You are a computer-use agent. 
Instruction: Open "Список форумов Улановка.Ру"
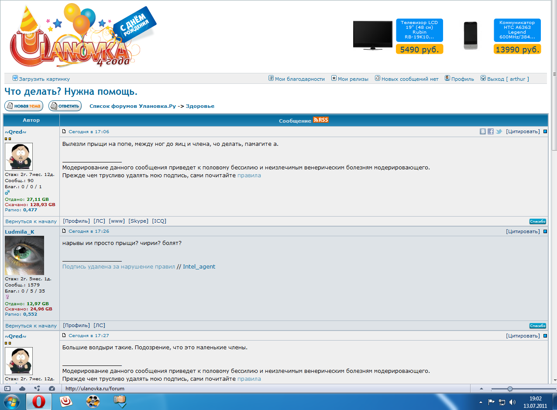[x=132, y=106]
